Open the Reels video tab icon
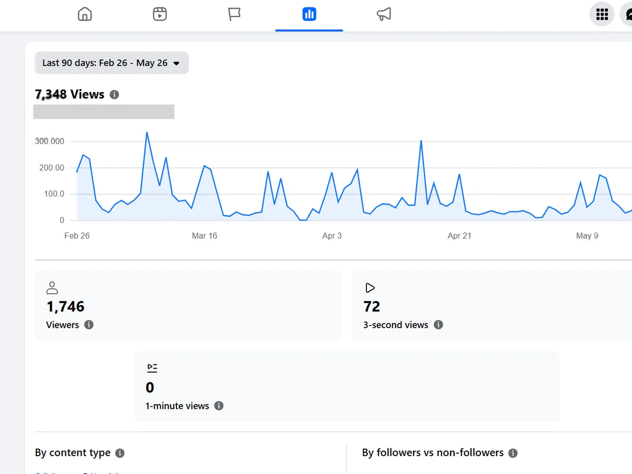This screenshot has height=474, width=632. tap(160, 14)
